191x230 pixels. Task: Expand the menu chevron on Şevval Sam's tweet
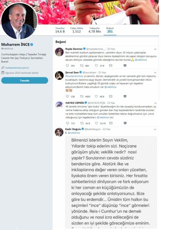point(155,72)
